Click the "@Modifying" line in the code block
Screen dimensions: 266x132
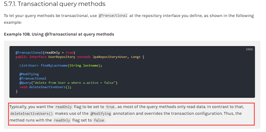[x=29, y=74]
